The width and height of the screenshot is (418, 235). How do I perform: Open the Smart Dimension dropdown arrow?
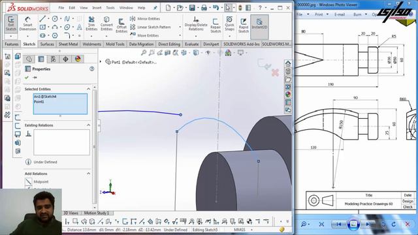(27, 36)
